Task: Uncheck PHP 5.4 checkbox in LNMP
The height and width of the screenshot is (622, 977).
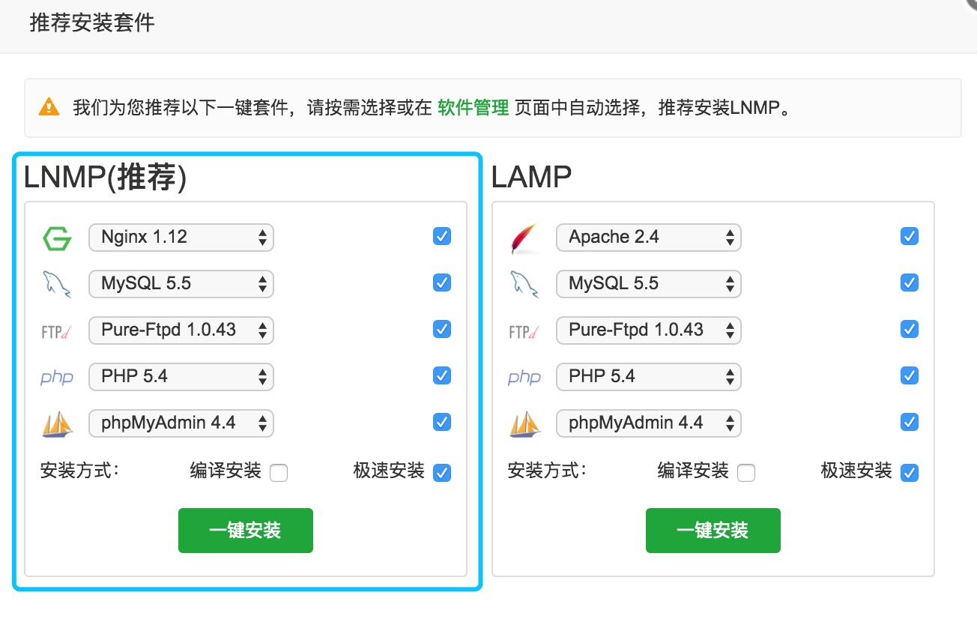Action: tap(442, 375)
